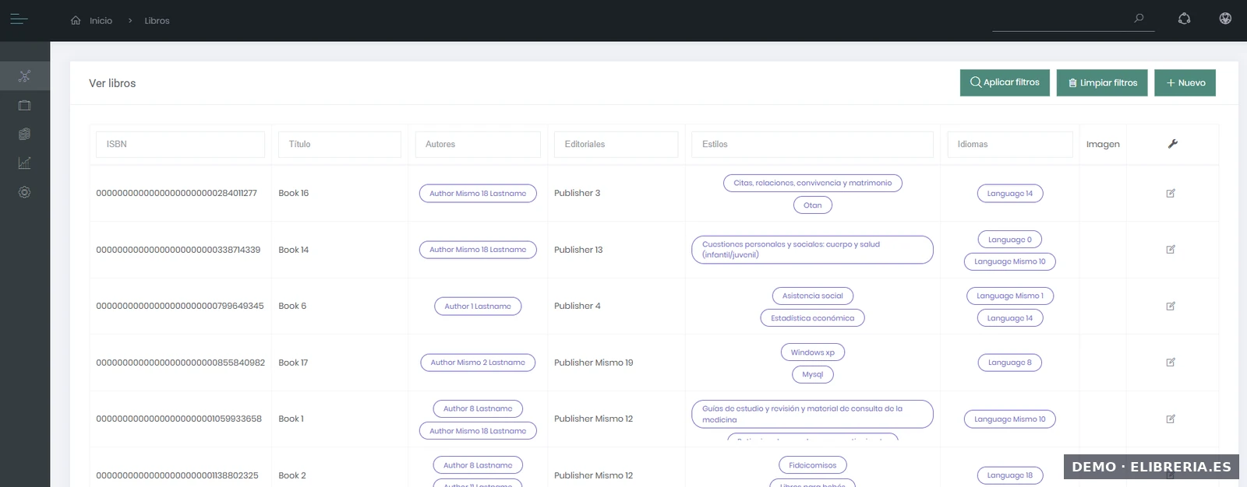Select the Libros breadcrumb item
Viewport: 1247px width, 487px height.
tap(157, 21)
